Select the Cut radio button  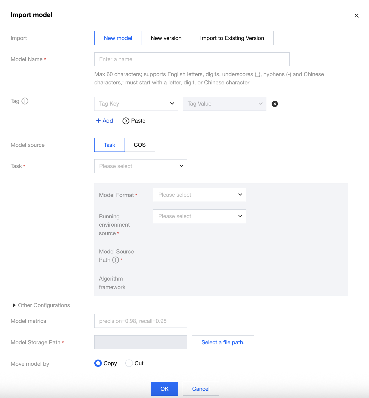pyautogui.click(x=129, y=363)
